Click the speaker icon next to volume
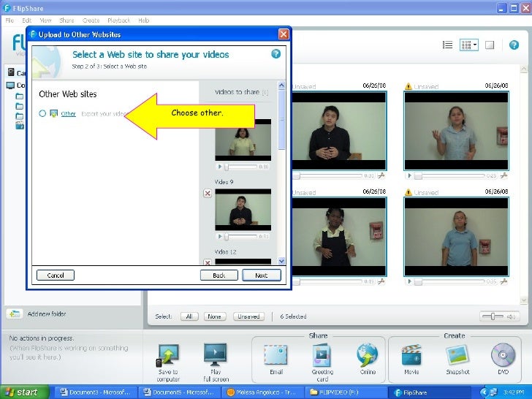 [511, 316]
